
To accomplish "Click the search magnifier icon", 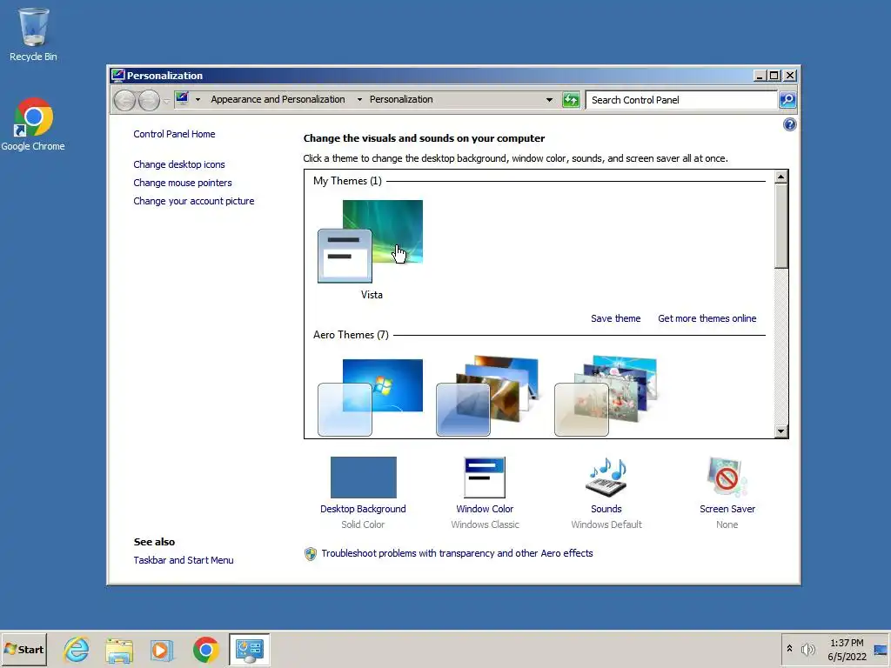I will click(x=787, y=100).
